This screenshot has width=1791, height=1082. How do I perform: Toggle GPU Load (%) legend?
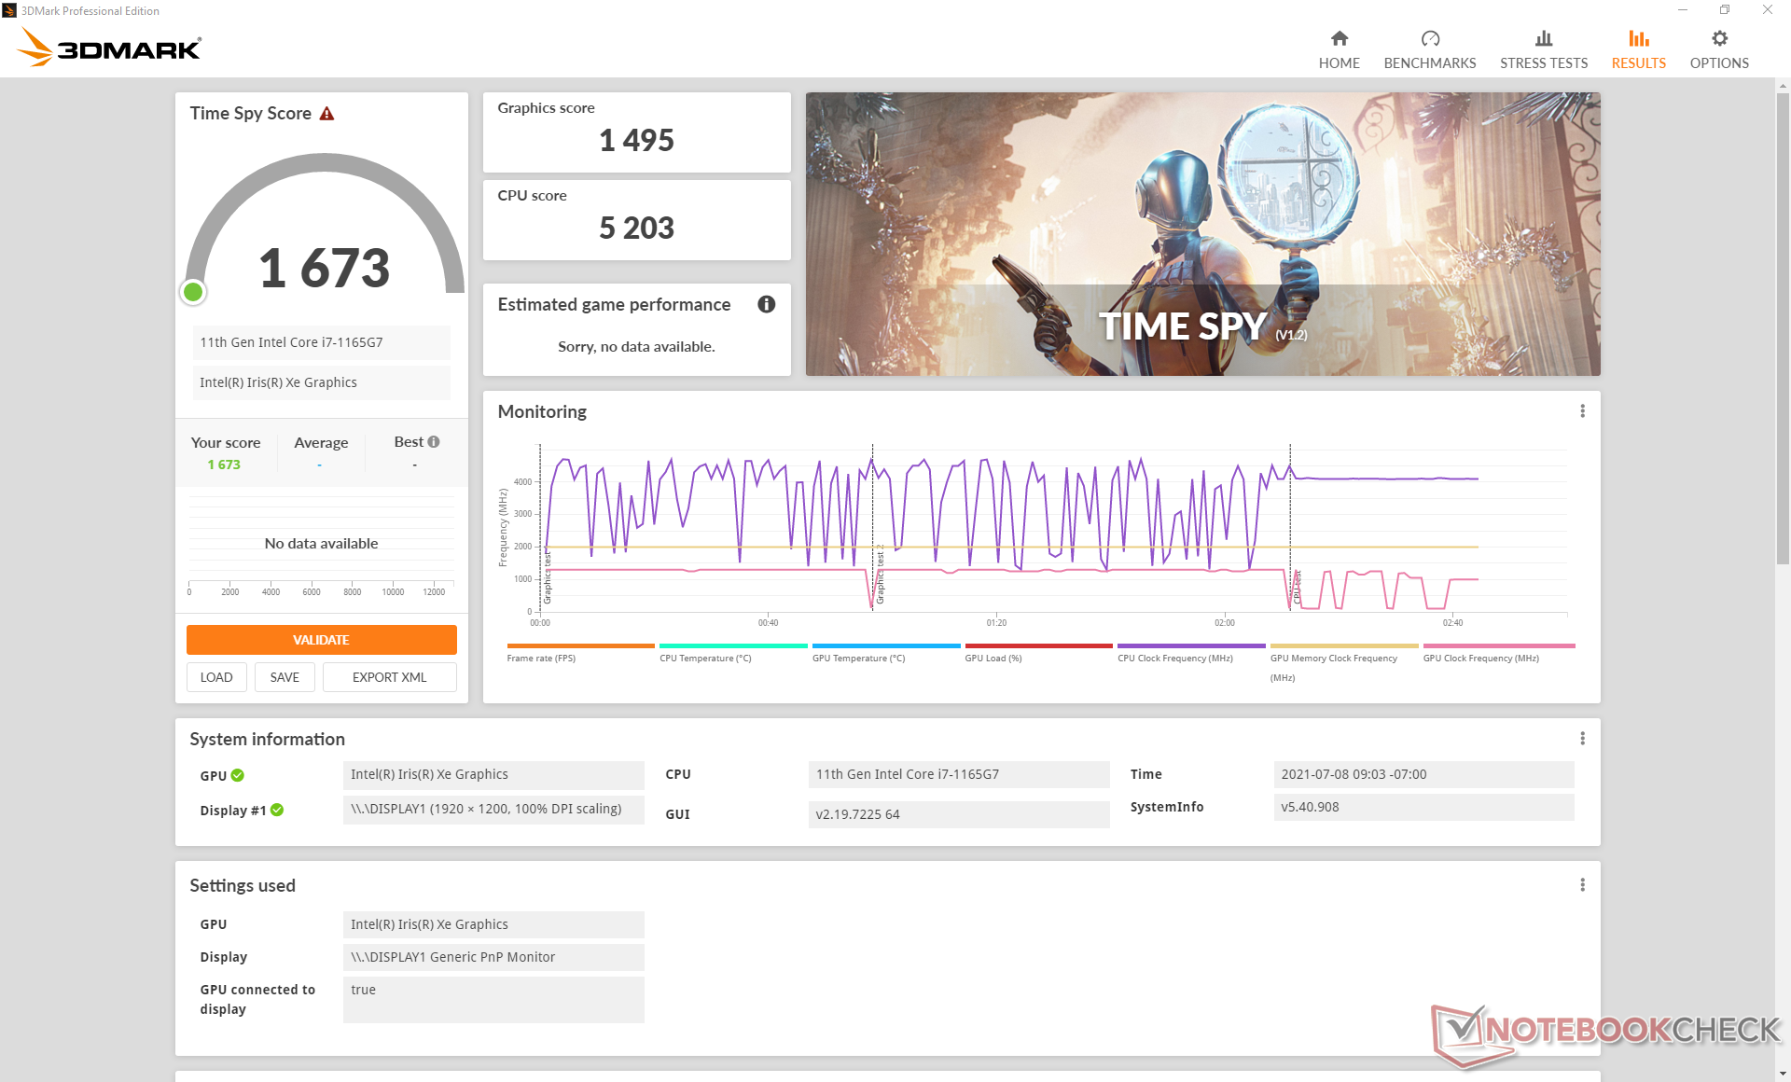1038,653
